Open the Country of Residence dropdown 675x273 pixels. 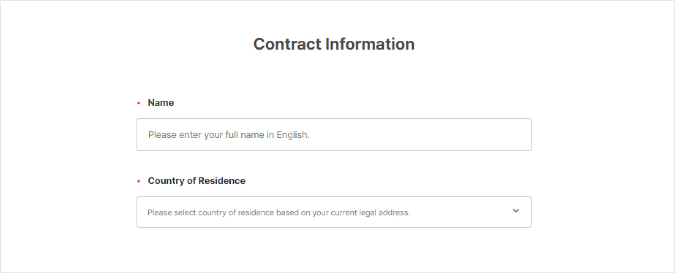point(334,212)
